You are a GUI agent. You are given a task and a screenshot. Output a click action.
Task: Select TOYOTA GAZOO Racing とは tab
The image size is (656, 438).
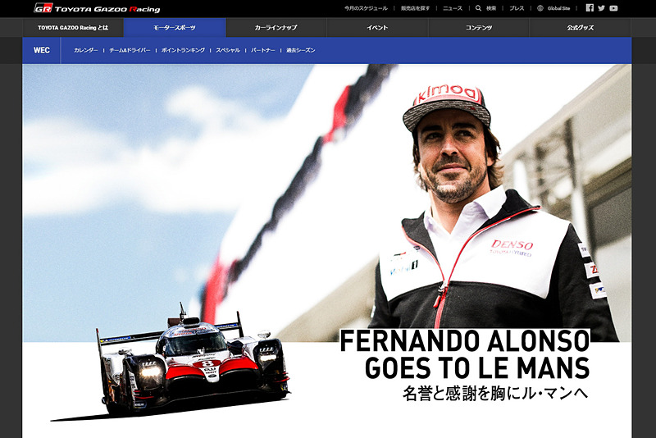coord(73,28)
